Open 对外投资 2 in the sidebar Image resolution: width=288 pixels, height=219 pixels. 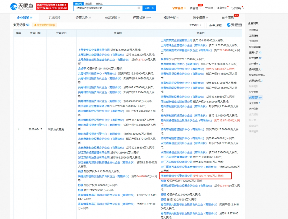pyautogui.click(x=255, y=64)
